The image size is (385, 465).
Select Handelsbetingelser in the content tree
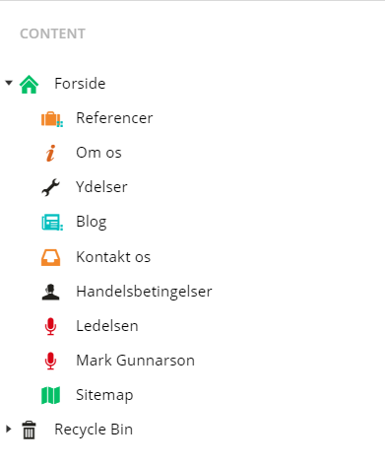point(144,292)
